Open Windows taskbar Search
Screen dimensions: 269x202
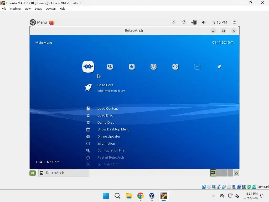coord(117,196)
